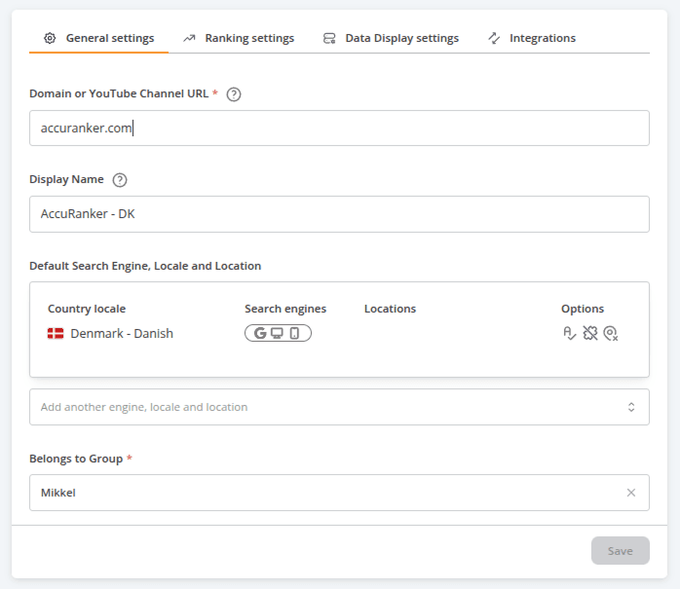Screen dimensions: 680x589
Task: Click the auto-correct option icon
Action: (569, 333)
